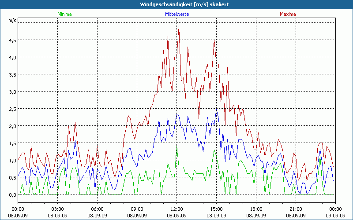This screenshot has width=353, height=220.
Task: Click the 1,0 y-axis value
Action: coord(12,161)
